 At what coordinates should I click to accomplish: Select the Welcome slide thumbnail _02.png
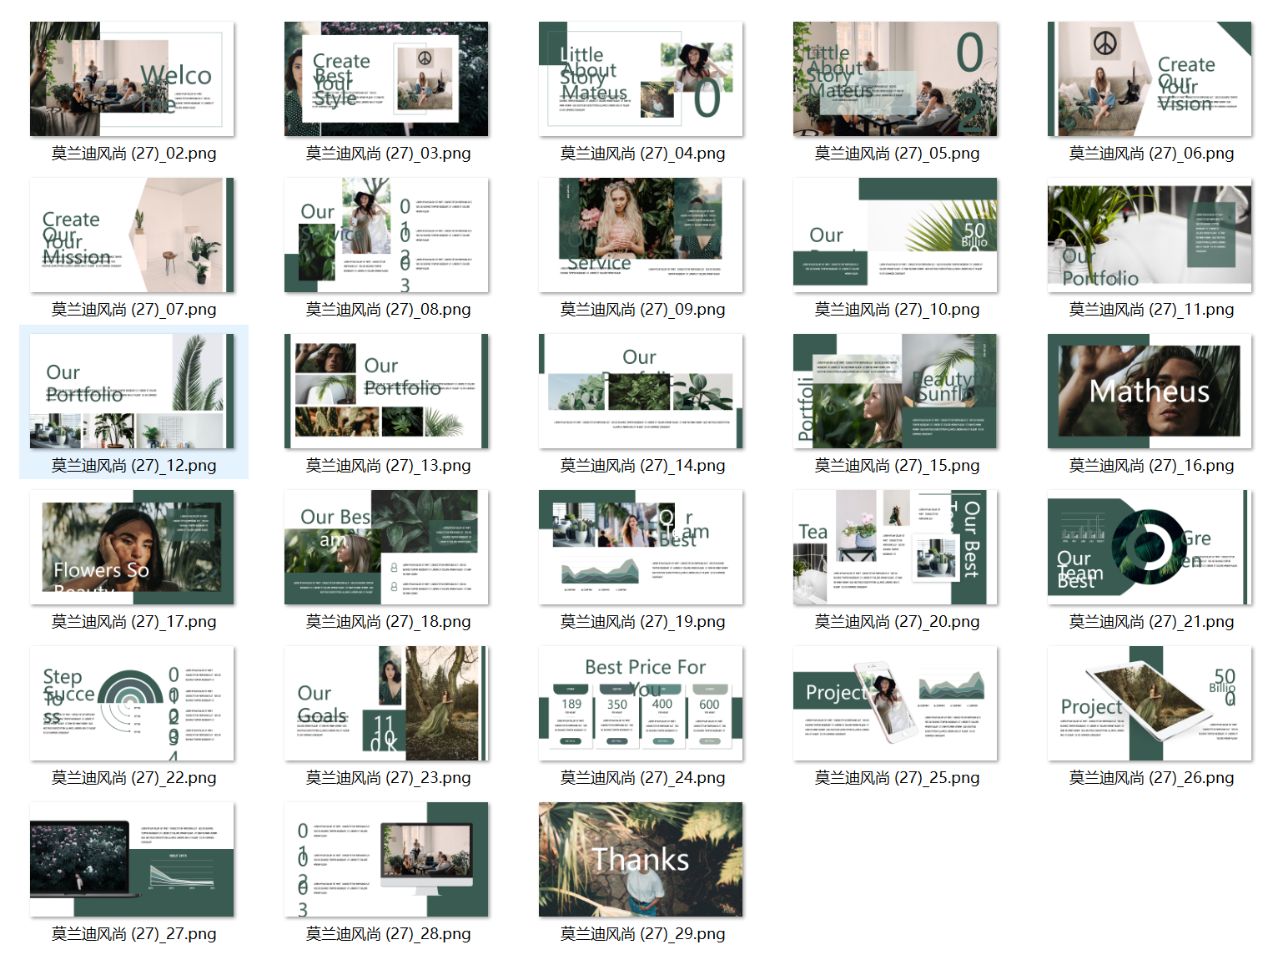132,79
